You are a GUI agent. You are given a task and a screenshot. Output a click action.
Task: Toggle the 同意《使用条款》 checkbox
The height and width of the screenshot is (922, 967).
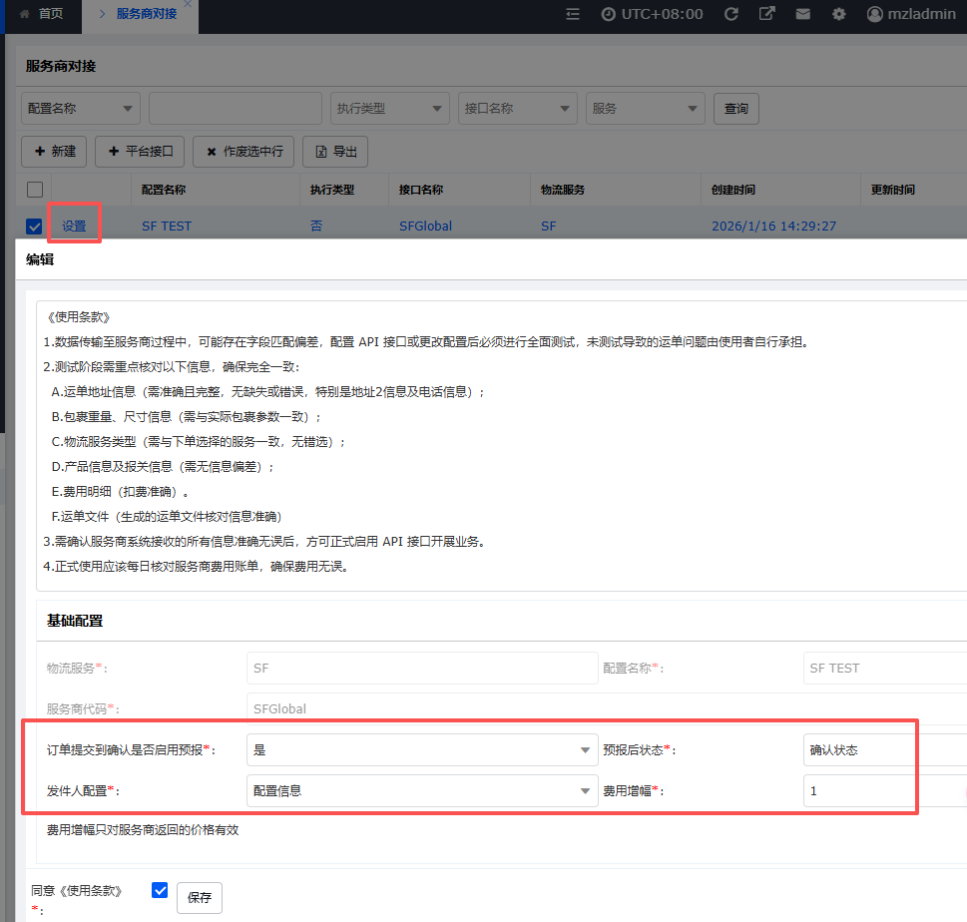[160, 890]
